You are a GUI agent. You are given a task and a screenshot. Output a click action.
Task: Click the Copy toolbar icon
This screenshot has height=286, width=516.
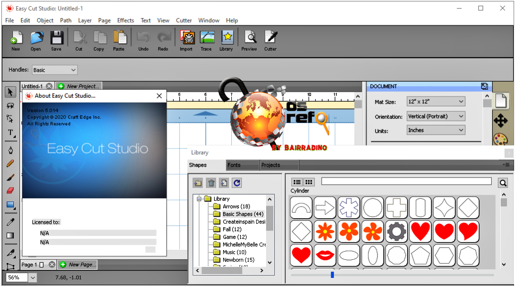click(x=99, y=41)
